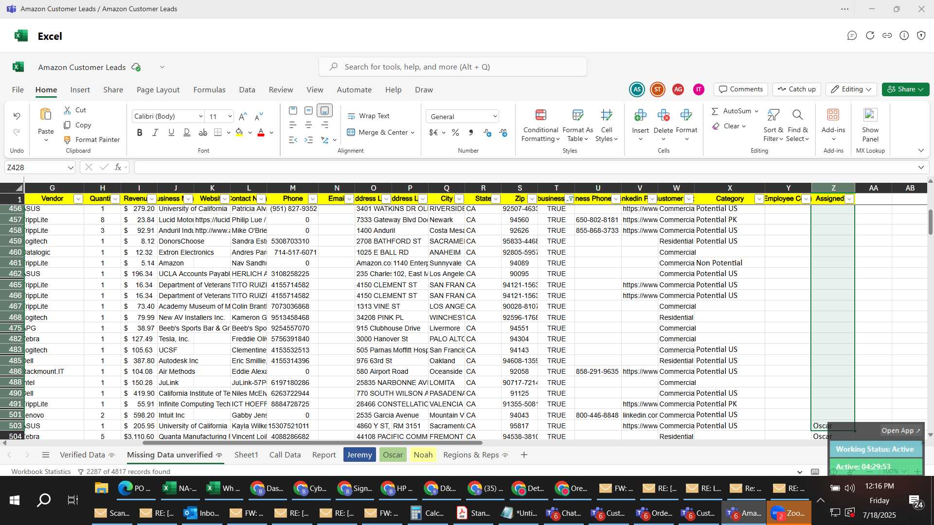Viewport: 934px width, 525px height.
Task: Decrease font size icon
Action: (259, 116)
